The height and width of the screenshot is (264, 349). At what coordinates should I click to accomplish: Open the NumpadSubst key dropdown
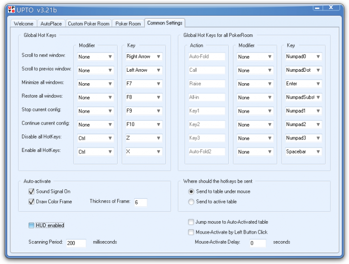[x=304, y=97]
